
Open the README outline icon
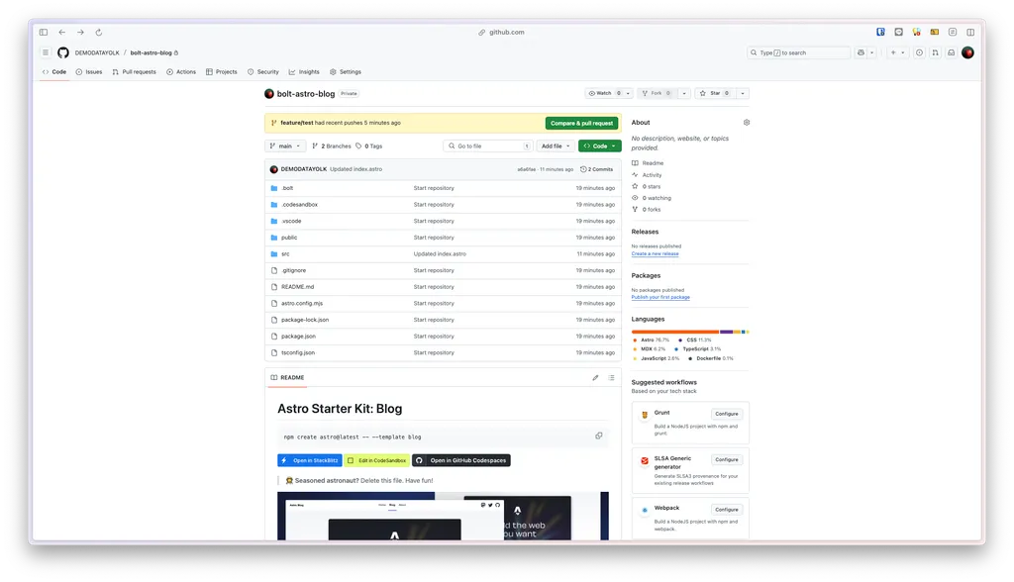click(x=611, y=378)
